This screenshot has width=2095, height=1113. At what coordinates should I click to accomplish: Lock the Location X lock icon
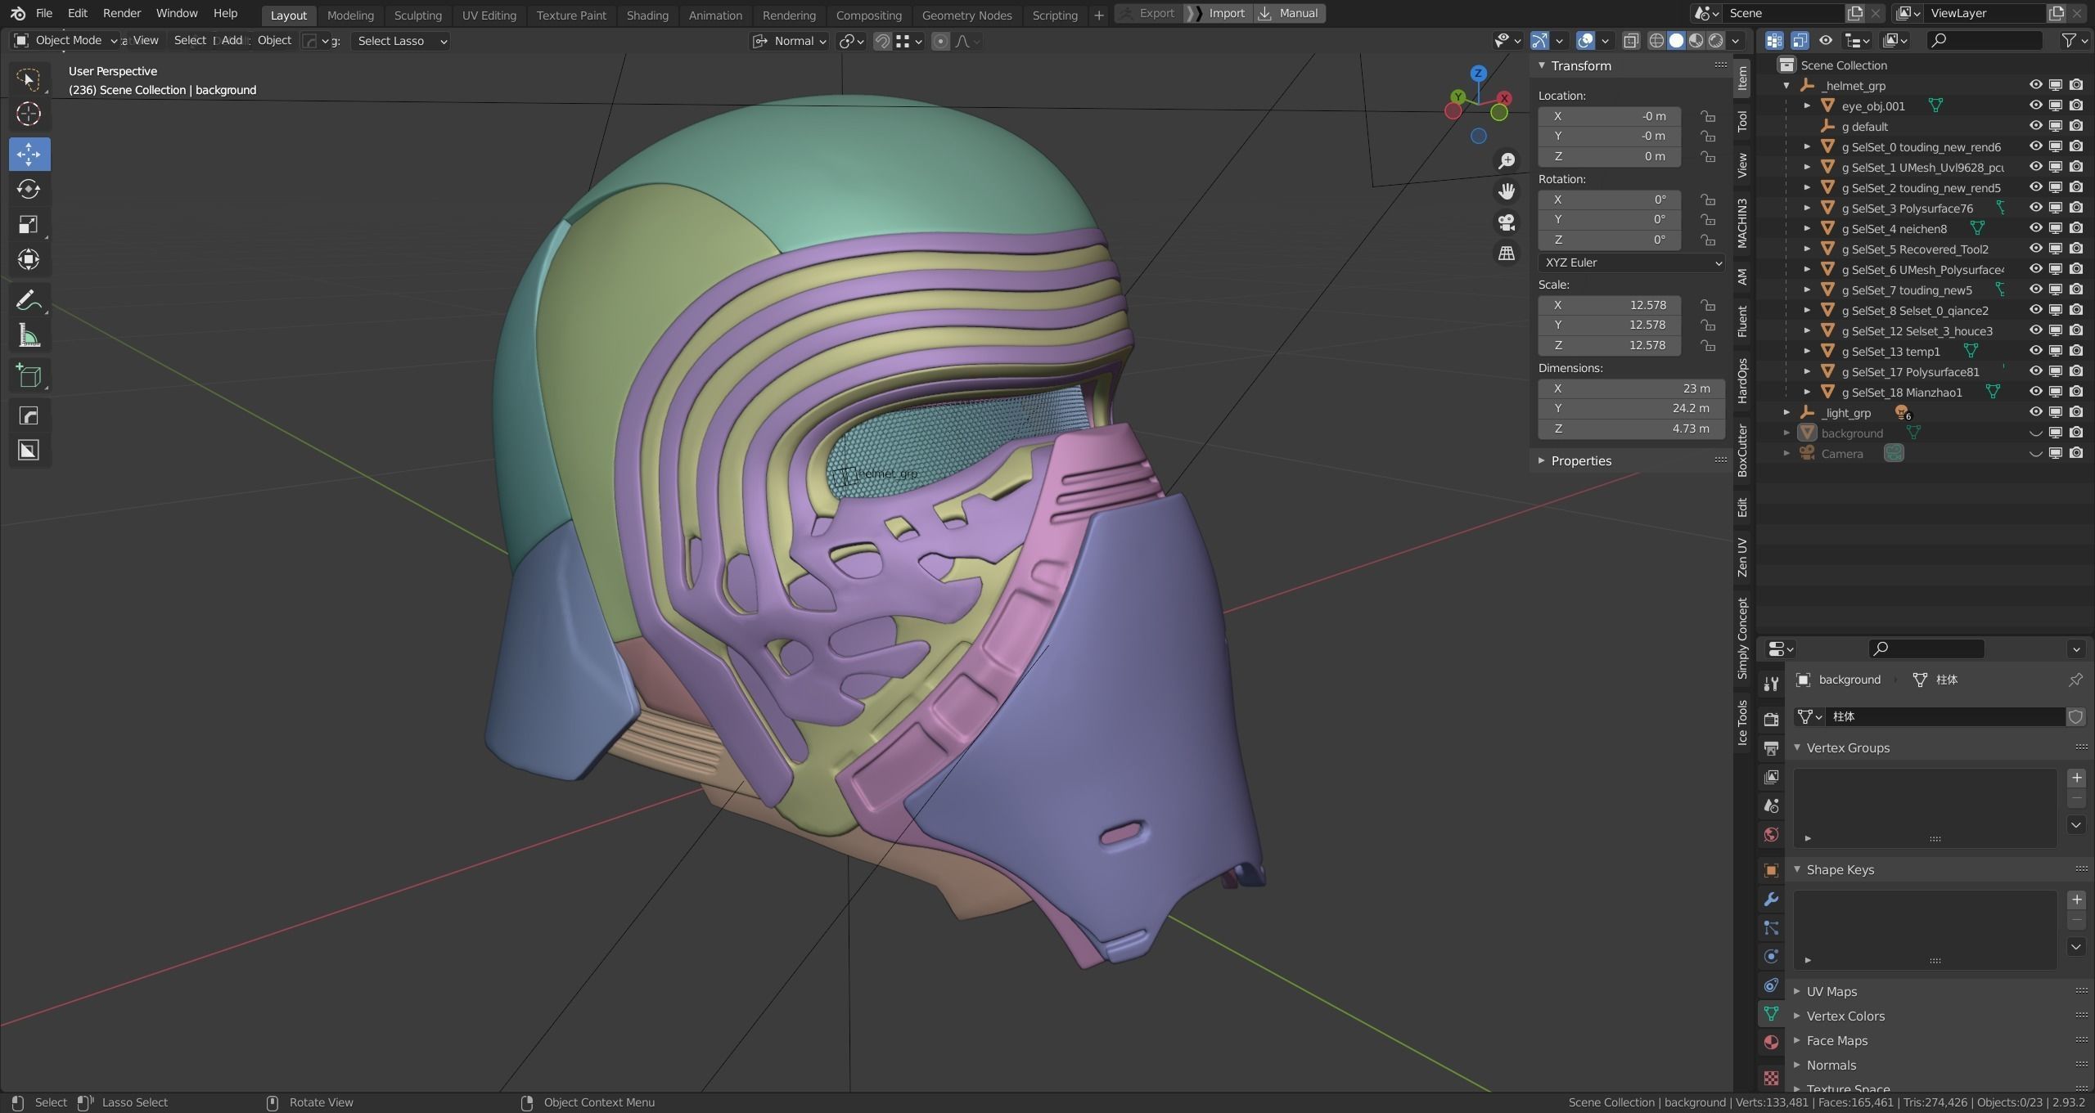pyautogui.click(x=1708, y=116)
